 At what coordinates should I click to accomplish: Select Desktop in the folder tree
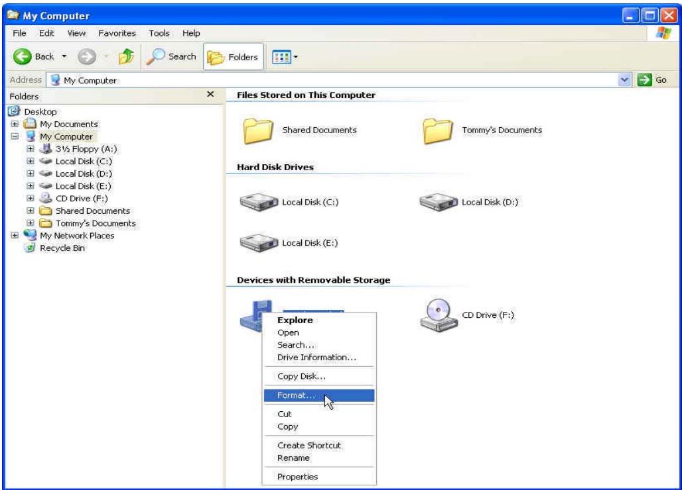[x=40, y=111]
